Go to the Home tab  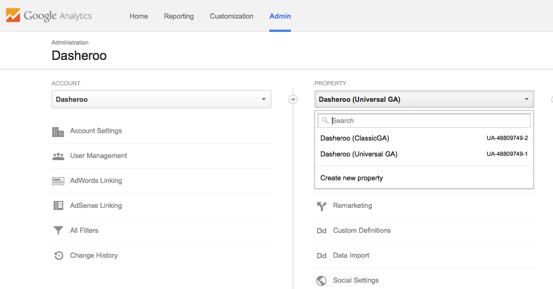click(139, 16)
